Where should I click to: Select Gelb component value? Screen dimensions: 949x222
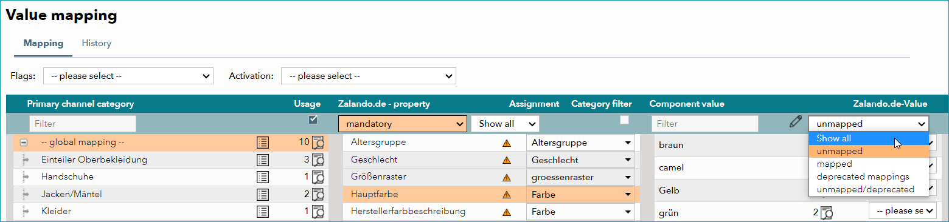click(x=669, y=190)
